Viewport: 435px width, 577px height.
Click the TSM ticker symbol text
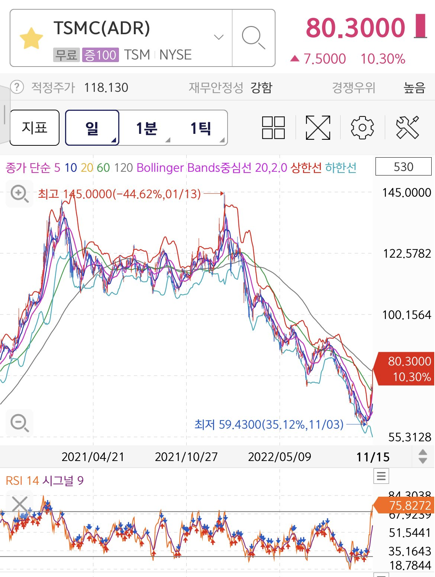click(137, 55)
